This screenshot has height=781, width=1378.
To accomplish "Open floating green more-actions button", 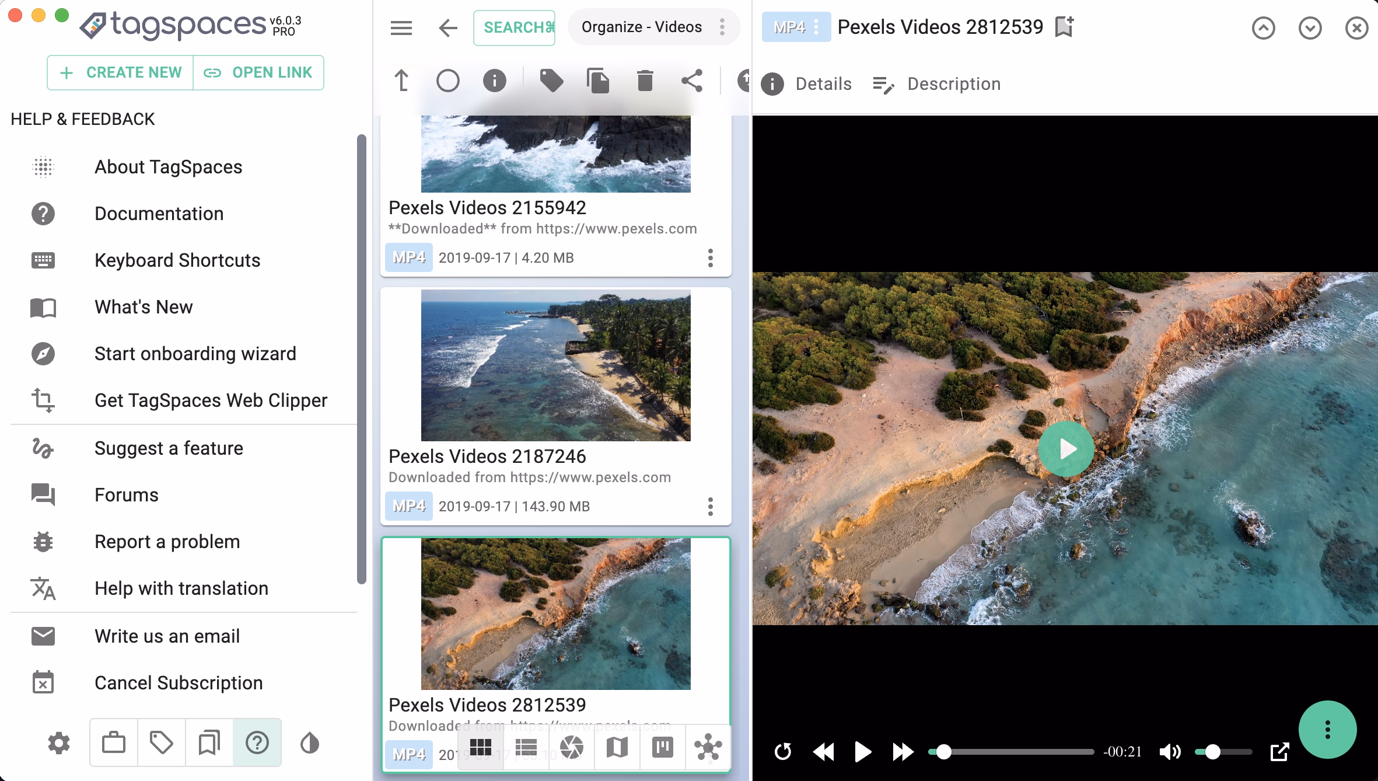I will 1328,730.
